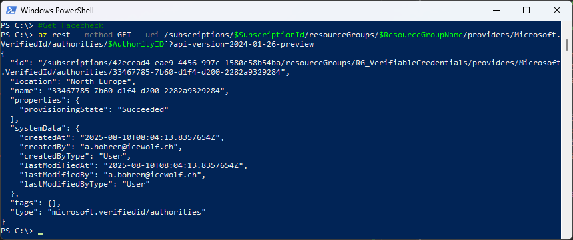Click the yellow az command word
573x240 pixels.
[x=43, y=35]
